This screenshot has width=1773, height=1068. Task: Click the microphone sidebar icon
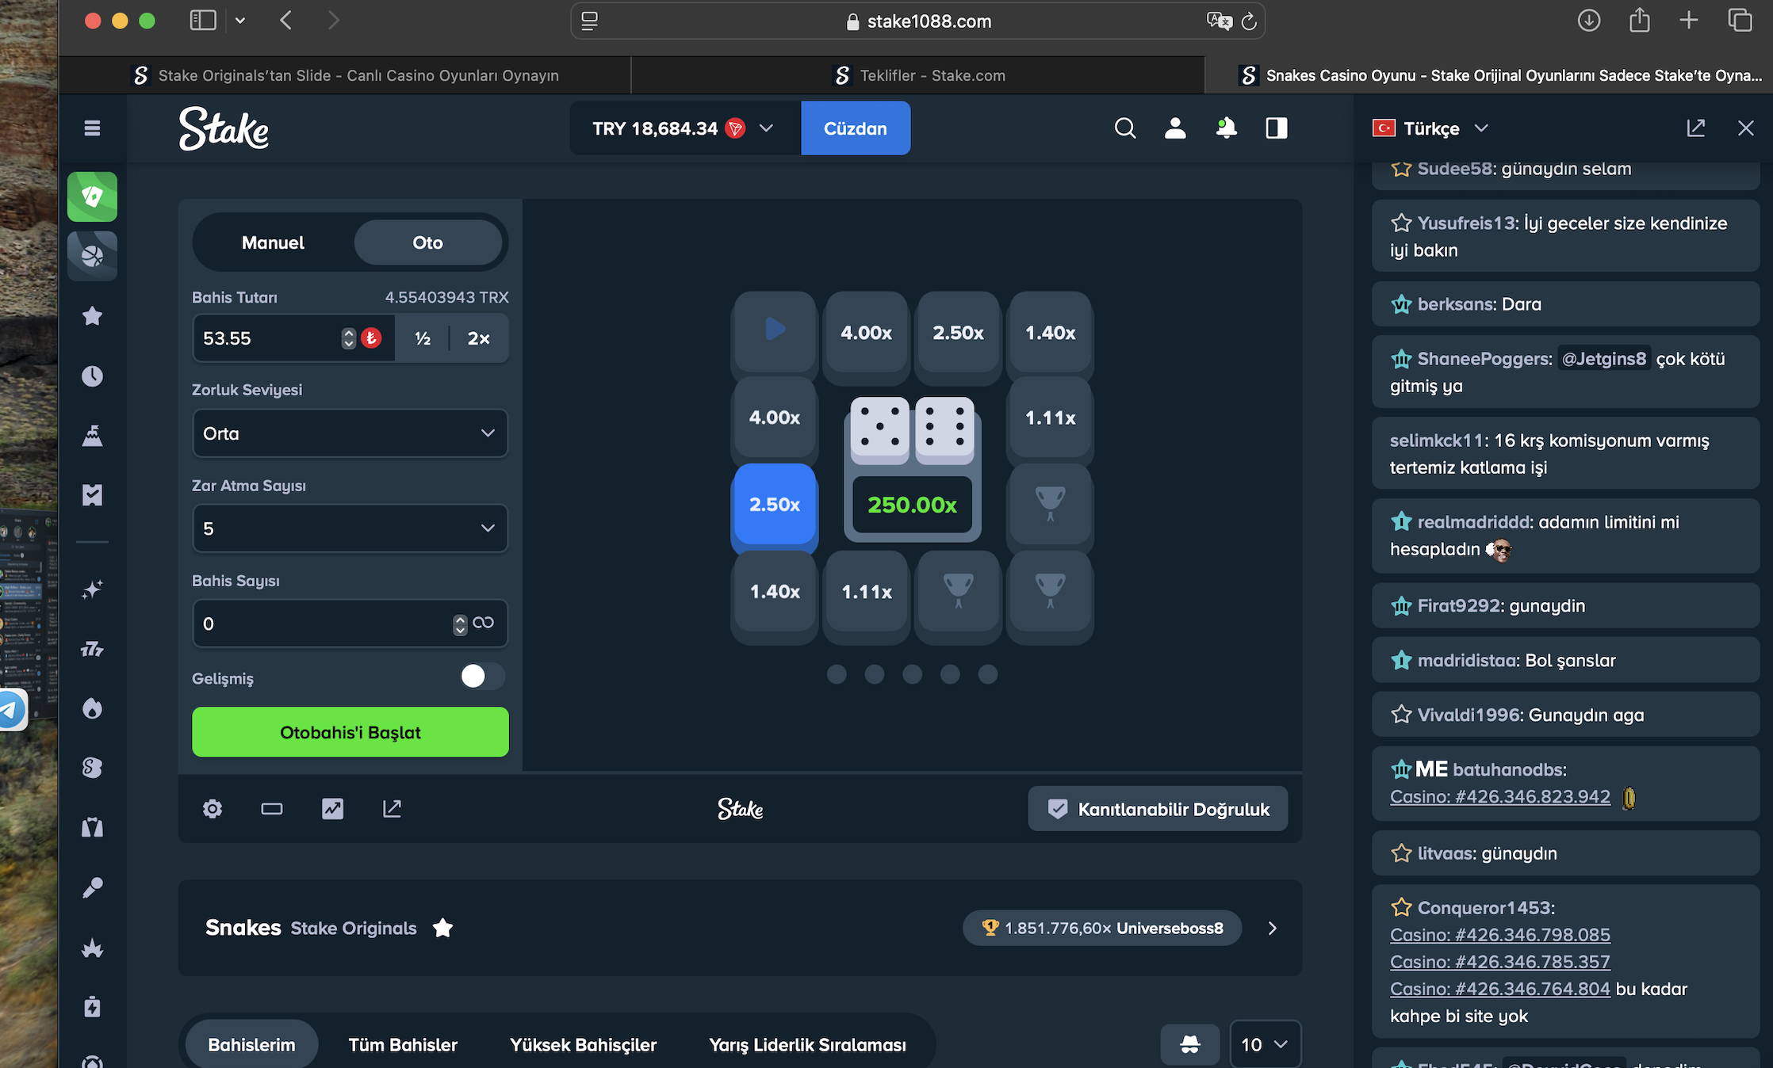(92, 887)
